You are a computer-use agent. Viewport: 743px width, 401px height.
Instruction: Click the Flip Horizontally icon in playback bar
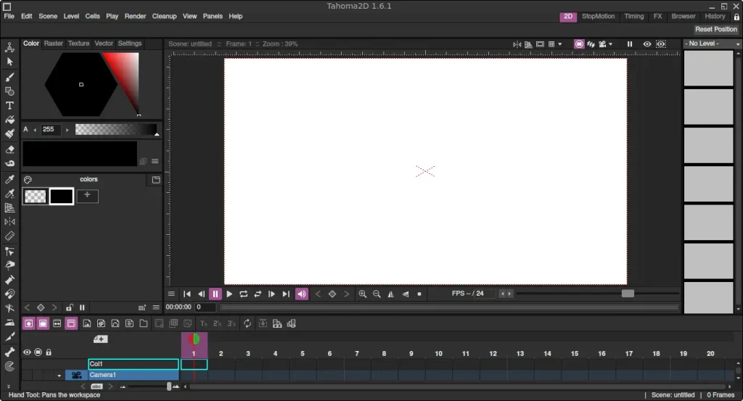(x=391, y=294)
